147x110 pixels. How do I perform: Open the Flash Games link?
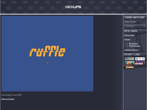134,46
